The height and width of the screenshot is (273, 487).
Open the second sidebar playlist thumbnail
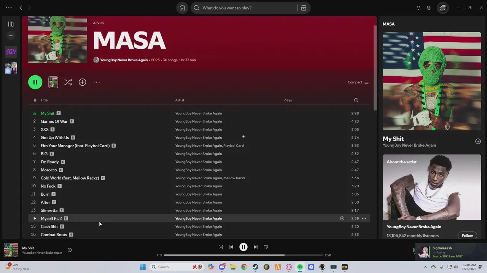tap(11, 68)
